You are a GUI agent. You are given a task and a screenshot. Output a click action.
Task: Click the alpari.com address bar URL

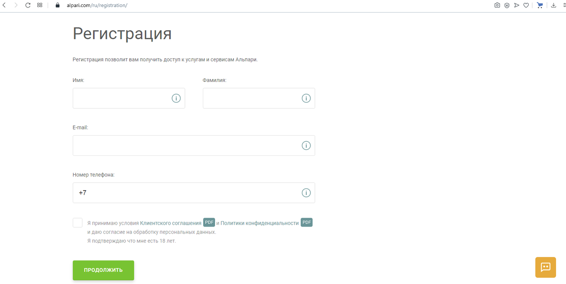click(x=97, y=5)
